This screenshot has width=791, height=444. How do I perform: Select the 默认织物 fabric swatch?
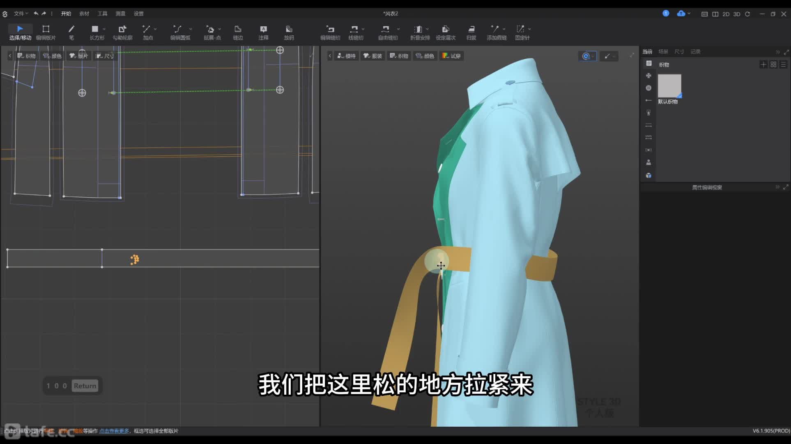pyautogui.click(x=669, y=86)
